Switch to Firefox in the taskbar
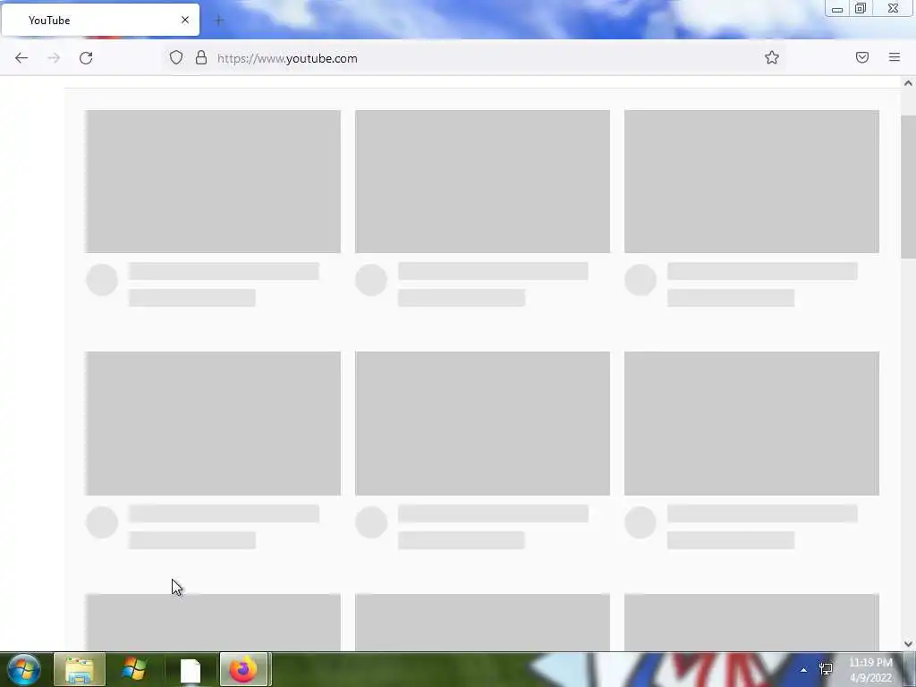The height and width of the screenshot is (687, 916). 243,669
